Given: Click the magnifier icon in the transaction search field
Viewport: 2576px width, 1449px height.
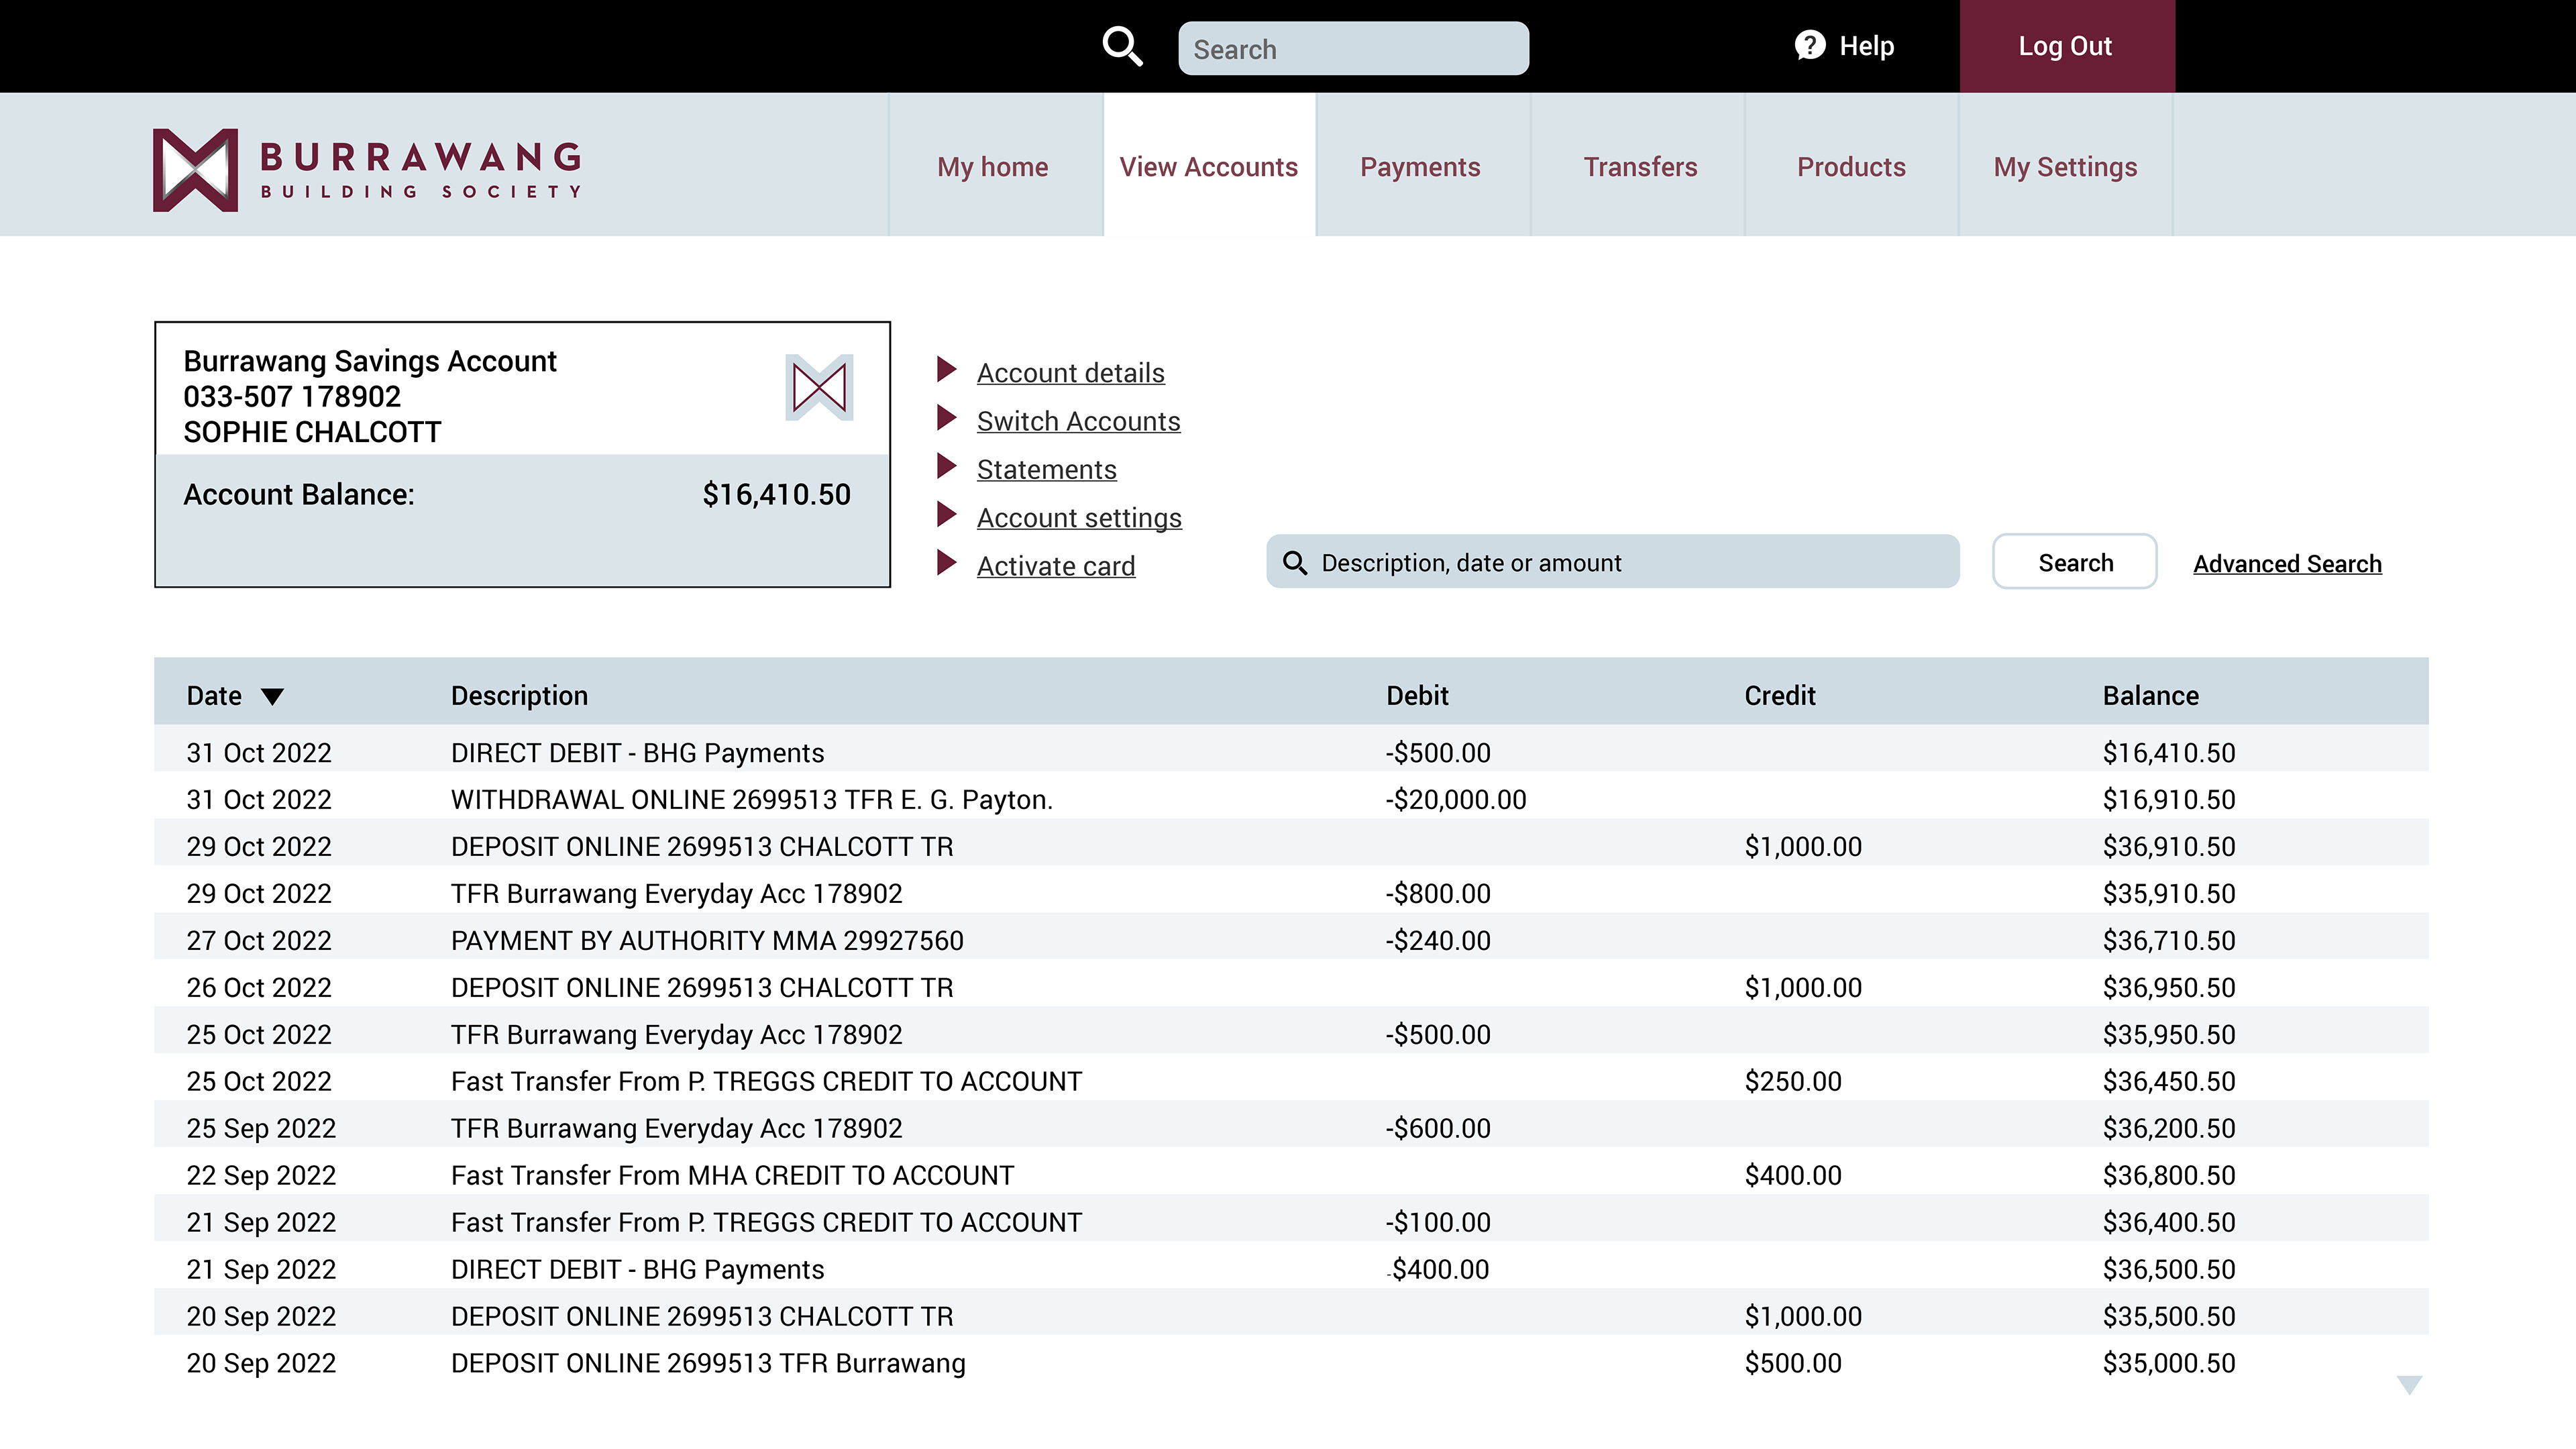Looking at the screenshot, I should [x=1295, y=563].
